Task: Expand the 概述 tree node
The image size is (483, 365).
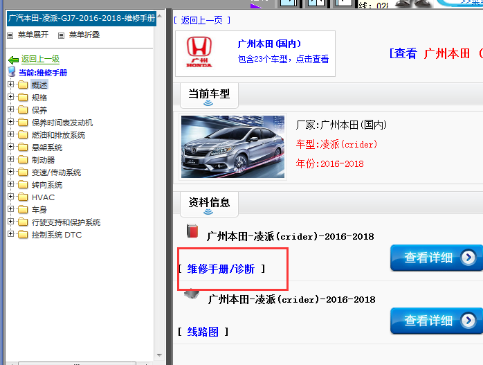Action: (x=11, y=84)
